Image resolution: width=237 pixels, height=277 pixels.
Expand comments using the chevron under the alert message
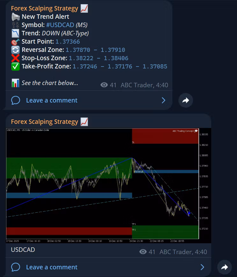point(163,100)
